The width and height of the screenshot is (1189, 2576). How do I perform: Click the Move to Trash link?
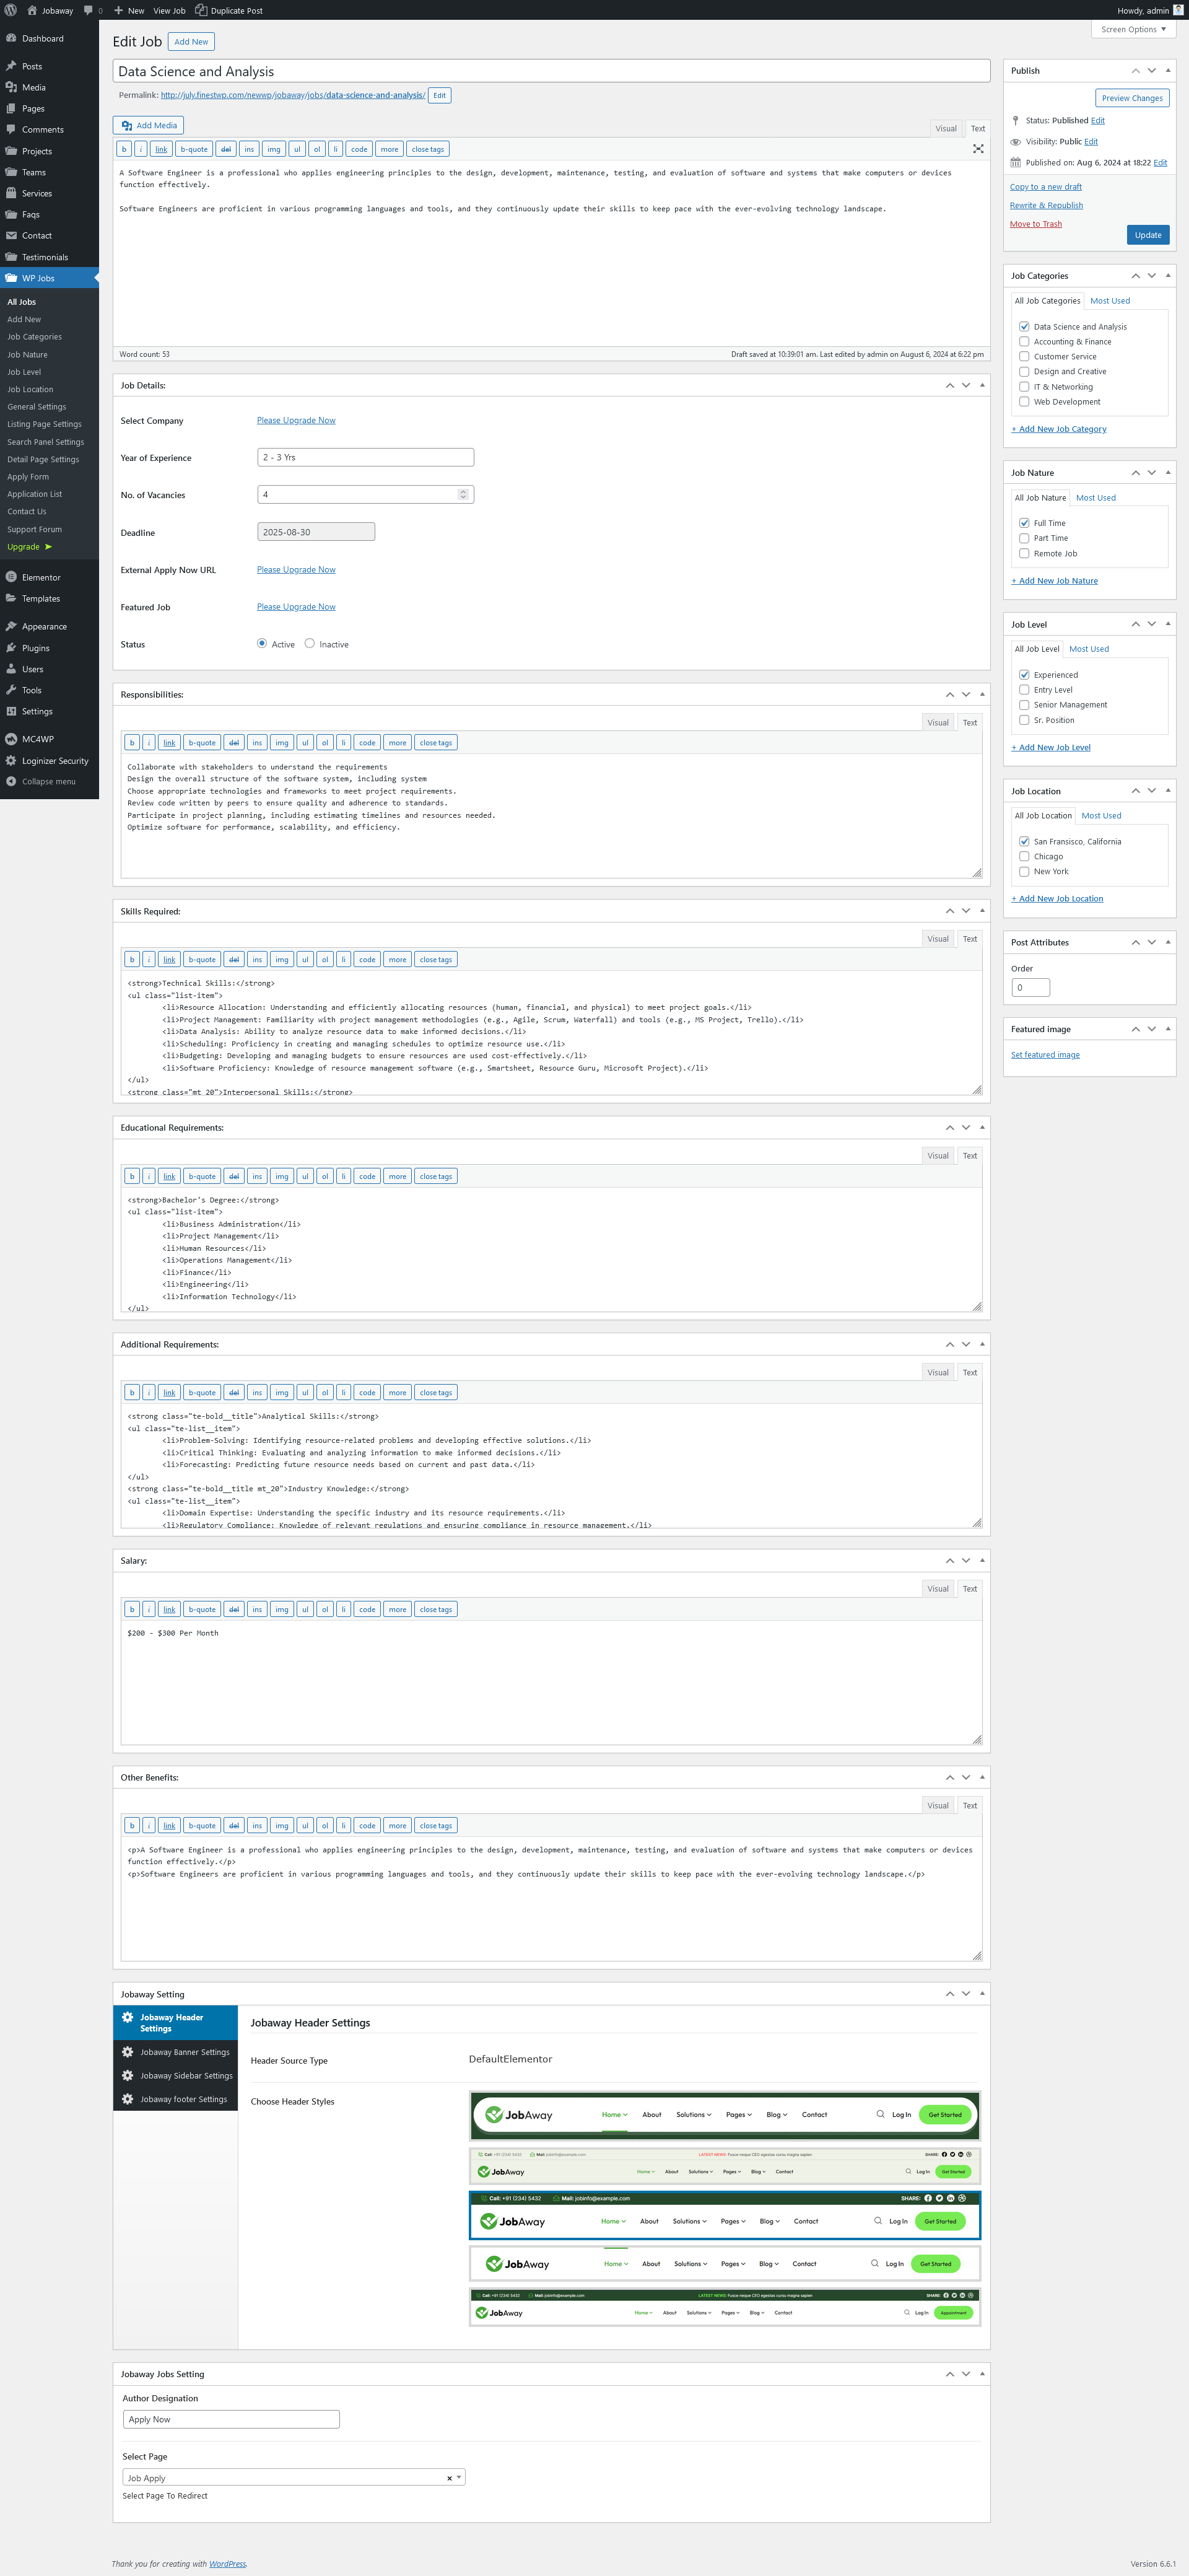click(1035, 224)
